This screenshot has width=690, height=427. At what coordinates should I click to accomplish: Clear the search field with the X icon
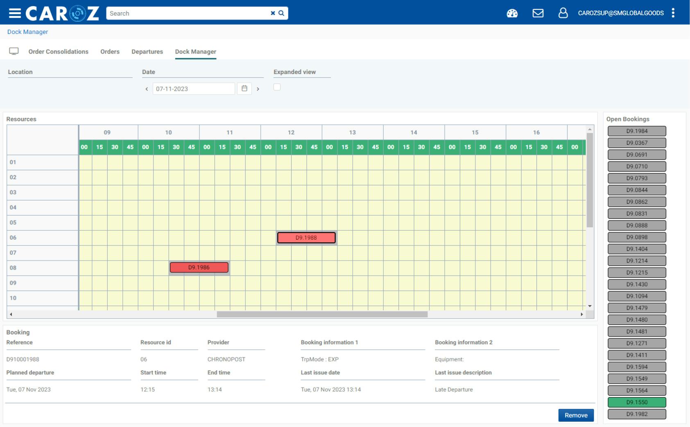click(273, 13)
